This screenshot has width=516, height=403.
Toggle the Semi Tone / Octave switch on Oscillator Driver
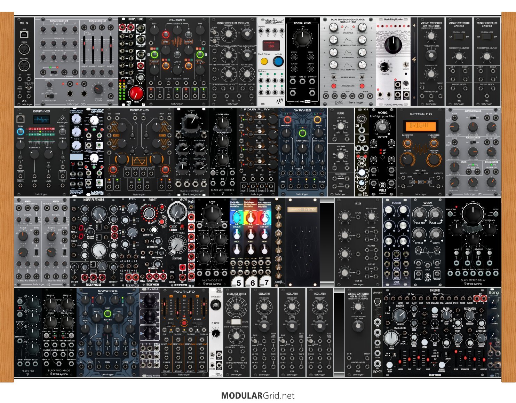click(236, 322)
